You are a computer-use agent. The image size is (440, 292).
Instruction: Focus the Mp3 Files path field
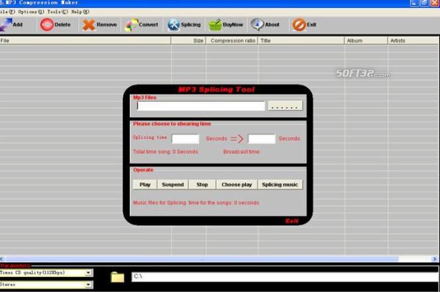(201, 106)
